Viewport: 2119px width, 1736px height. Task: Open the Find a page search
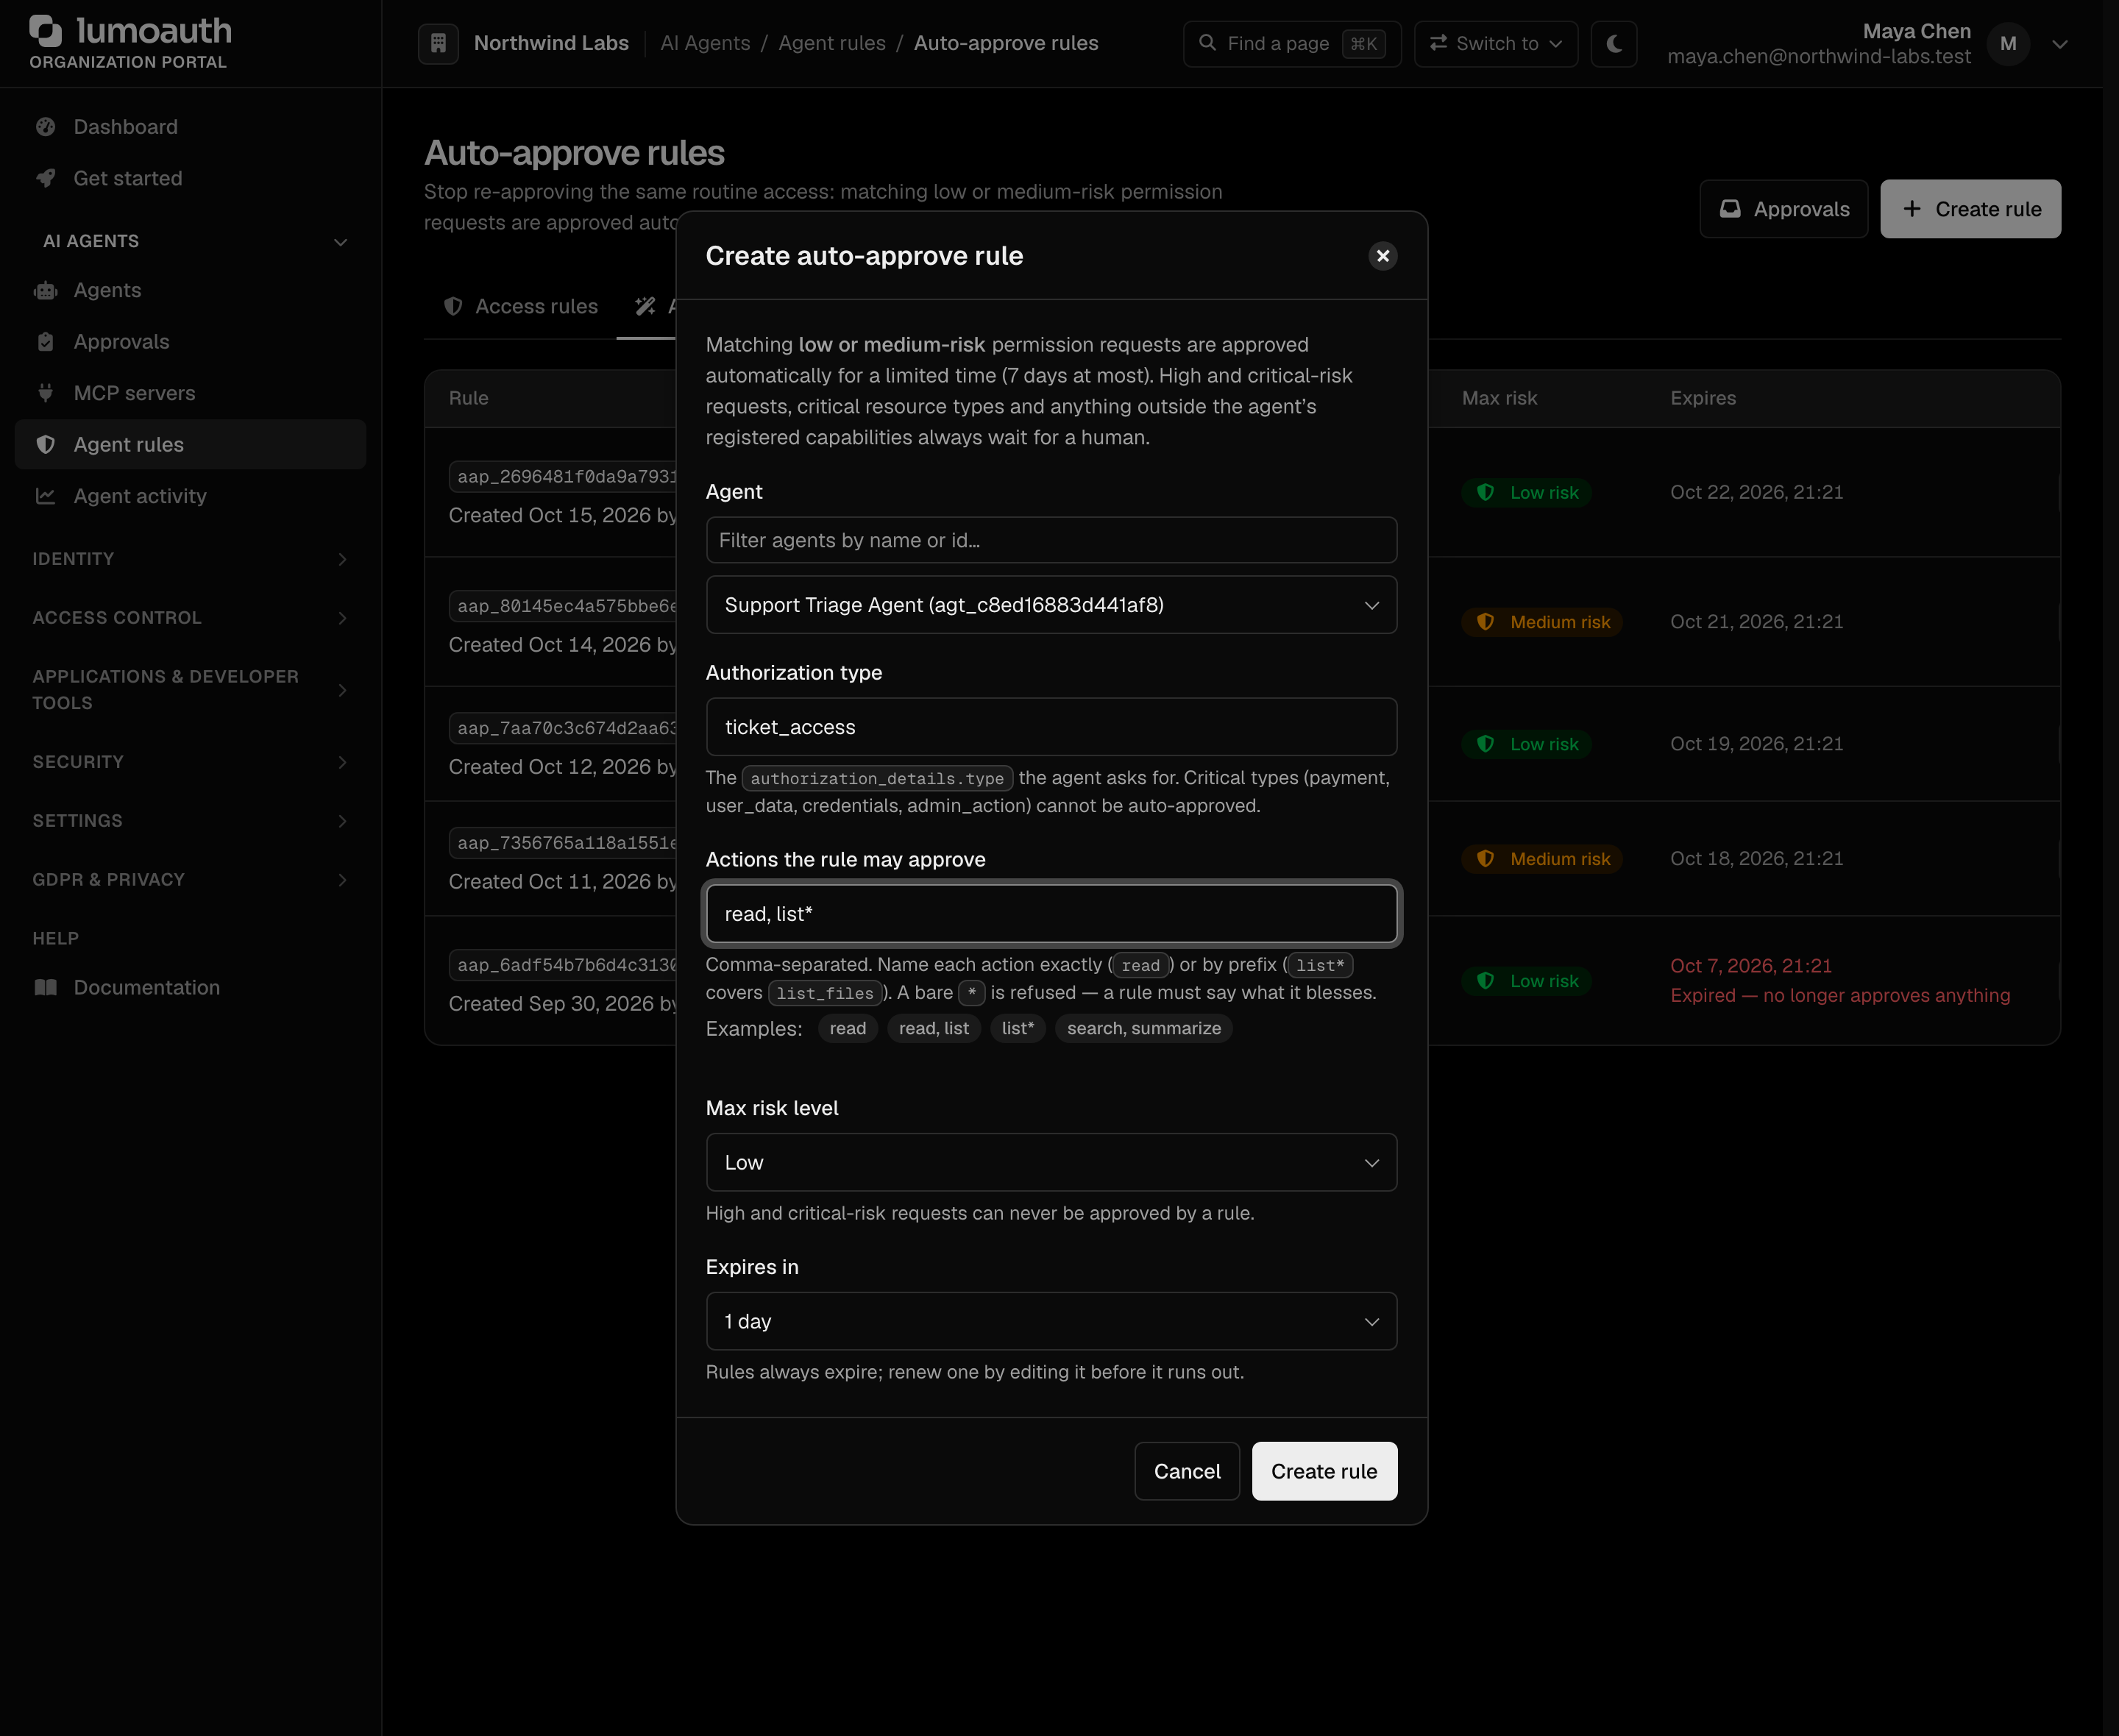(x=1292, y=43)
